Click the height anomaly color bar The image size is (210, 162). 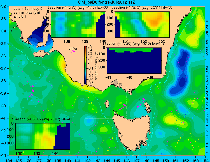85,65
